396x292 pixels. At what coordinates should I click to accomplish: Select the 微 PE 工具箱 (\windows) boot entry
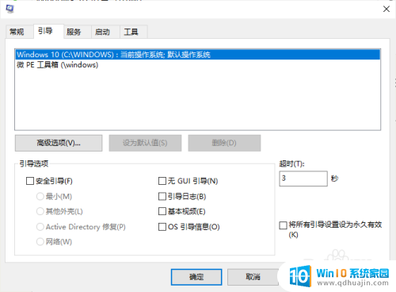pos(197,65)
